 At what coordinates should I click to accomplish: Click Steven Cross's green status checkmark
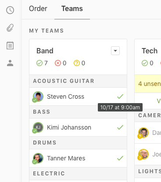120,97
